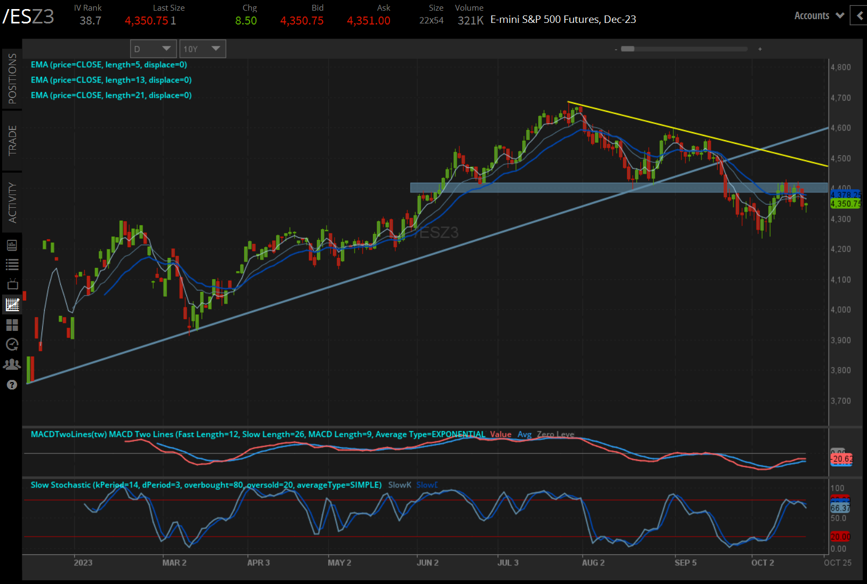Click the APR 3 date axis label

click(259, 563)
